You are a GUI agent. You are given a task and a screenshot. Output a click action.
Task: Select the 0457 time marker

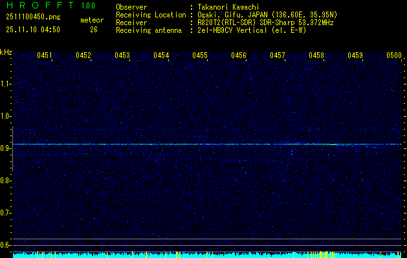pos(278,56)
